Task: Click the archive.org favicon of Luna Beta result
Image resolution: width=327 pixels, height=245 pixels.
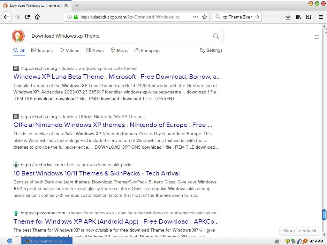Action: point(16,68)
